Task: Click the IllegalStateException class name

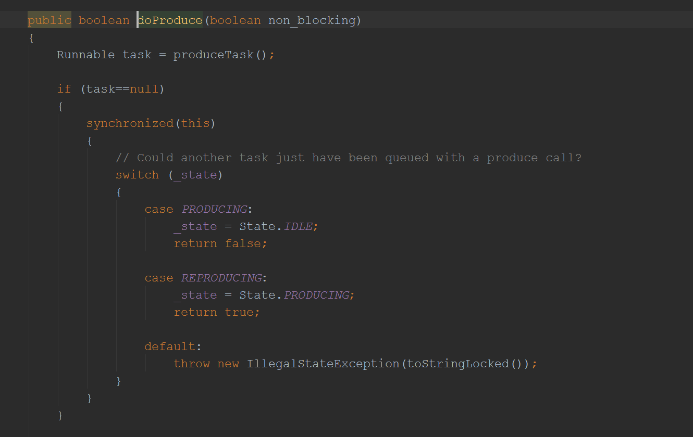Action: [323, 364]
